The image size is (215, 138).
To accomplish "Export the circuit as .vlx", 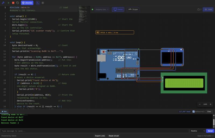I will point(100,136).
